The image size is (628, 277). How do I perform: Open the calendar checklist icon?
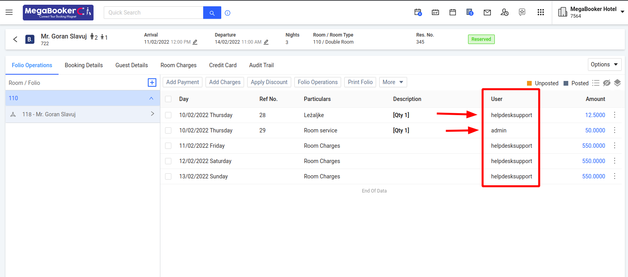[435, 13]
